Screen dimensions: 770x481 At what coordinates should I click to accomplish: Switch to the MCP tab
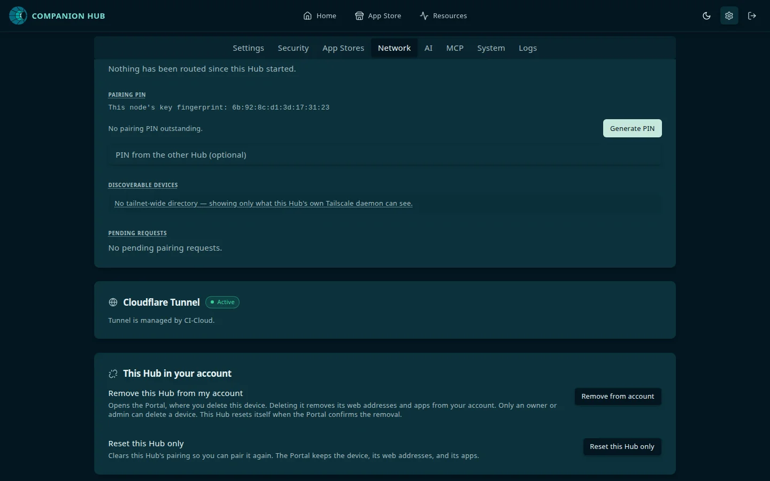coord(455,48)
